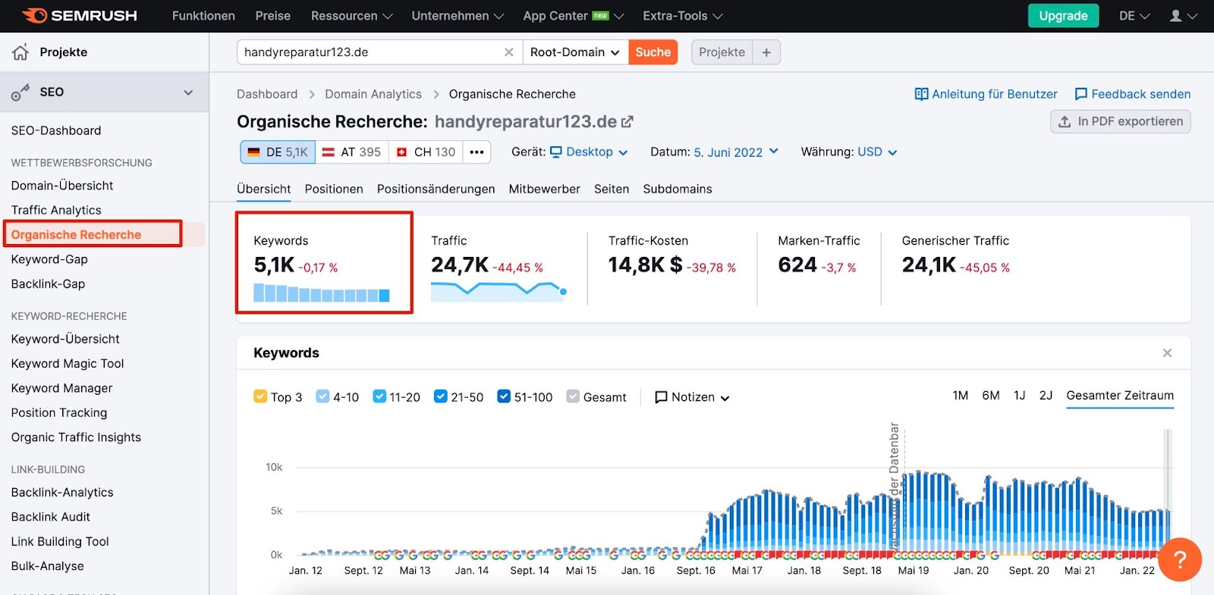This screenshot has height=595, width=1214.
Task: Select the Übersicht tab
Action: (264, 189)
